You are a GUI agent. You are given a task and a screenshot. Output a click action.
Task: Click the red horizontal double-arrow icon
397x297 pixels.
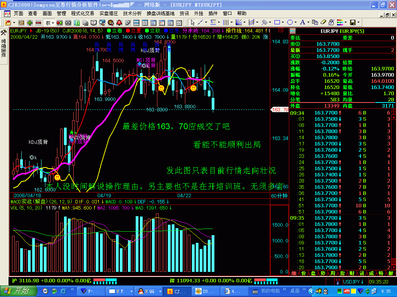pyautogui.click(x=38, y=23)
